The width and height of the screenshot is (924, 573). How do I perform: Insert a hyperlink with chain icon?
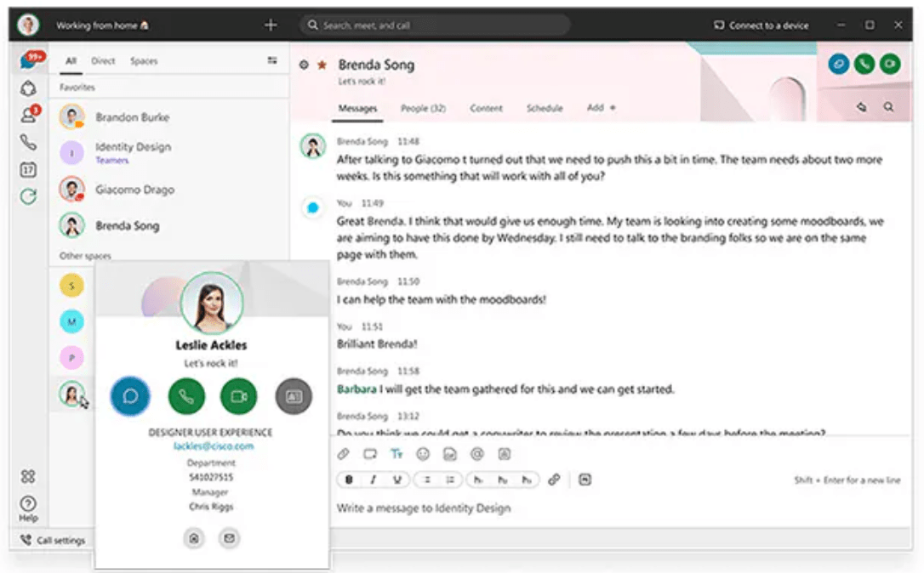[x=554, y=480]
